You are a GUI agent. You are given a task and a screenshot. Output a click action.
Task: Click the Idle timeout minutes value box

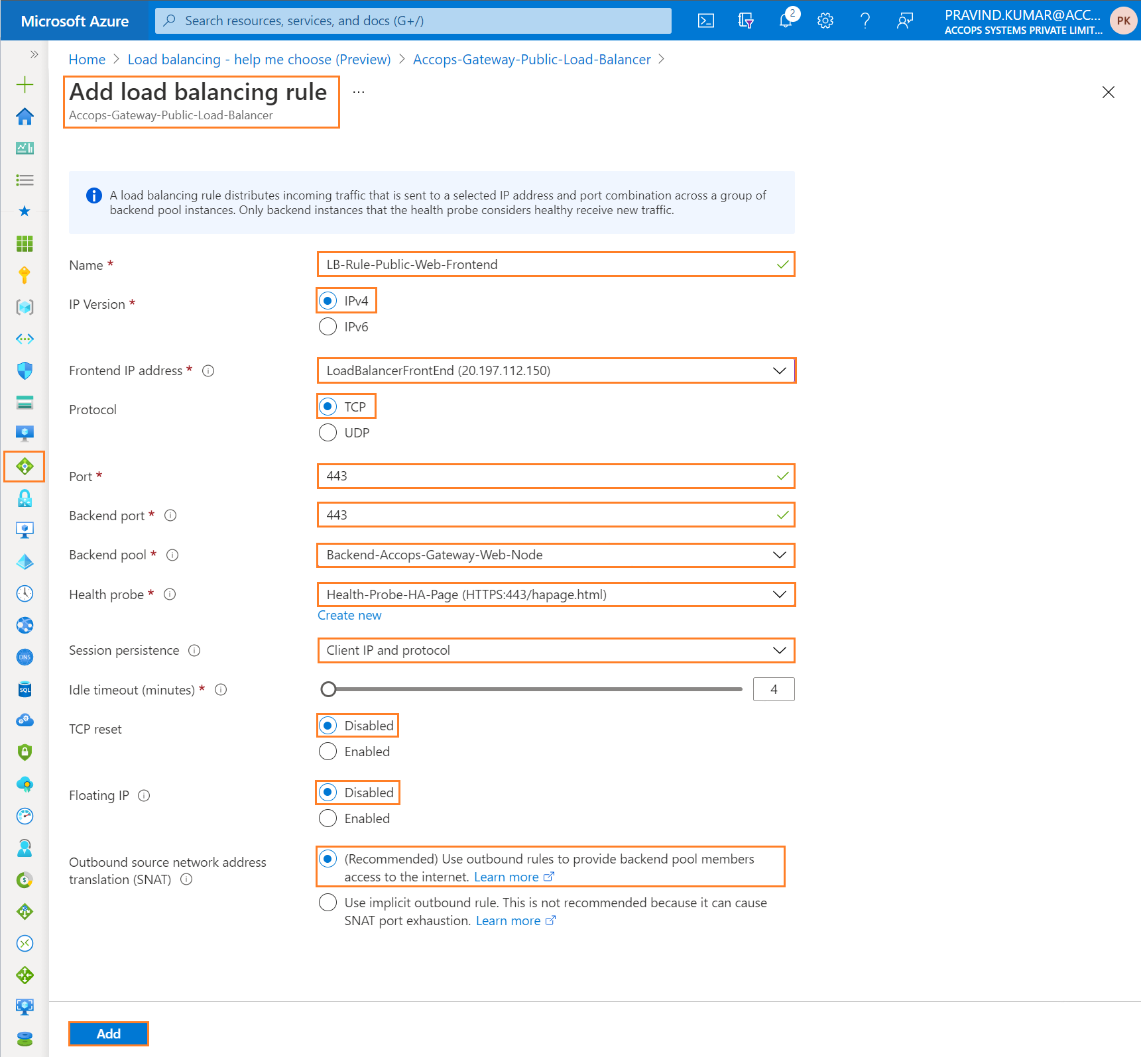[774, 689]
